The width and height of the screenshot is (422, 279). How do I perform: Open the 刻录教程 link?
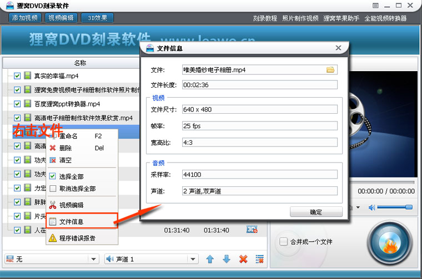(265, 18)
